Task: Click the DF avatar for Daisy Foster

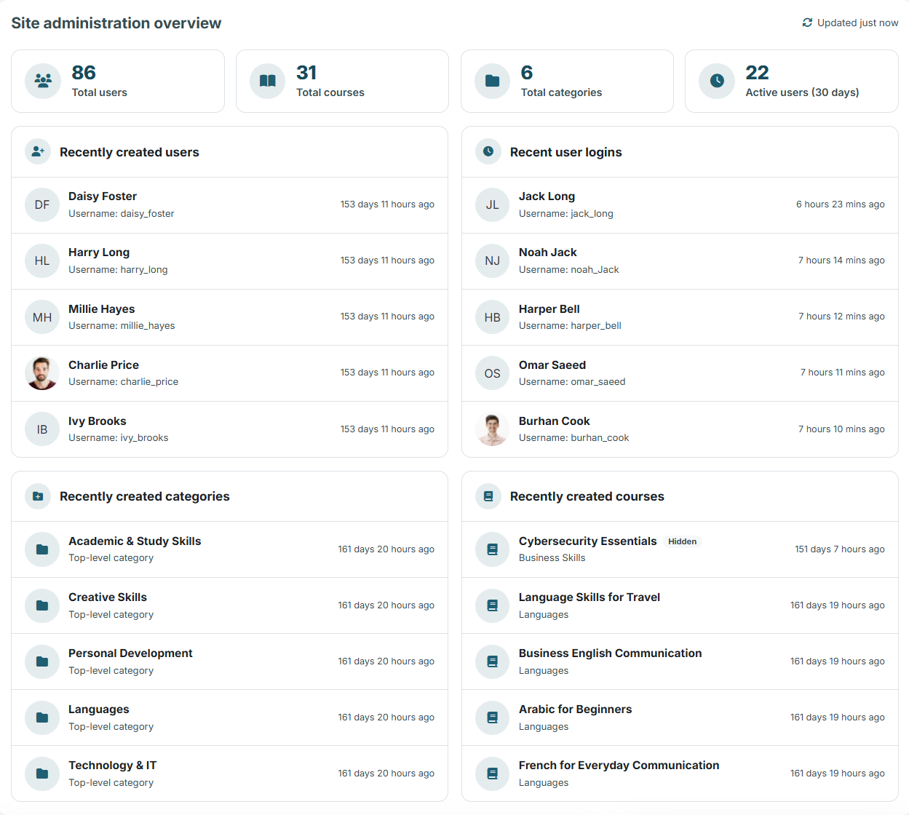Action: (42, 205)
